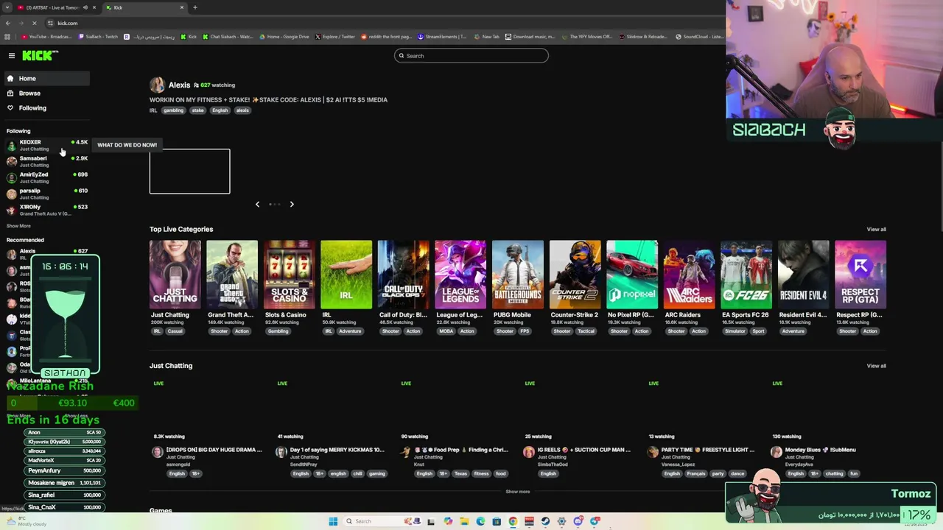The image size is (943, 530).
Task: Expand Just Chatting section with Show more
Action: point(517,491)
